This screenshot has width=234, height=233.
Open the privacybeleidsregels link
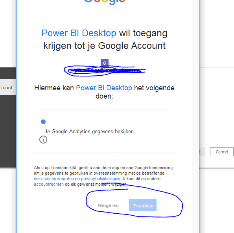click(x=101, y=179)
